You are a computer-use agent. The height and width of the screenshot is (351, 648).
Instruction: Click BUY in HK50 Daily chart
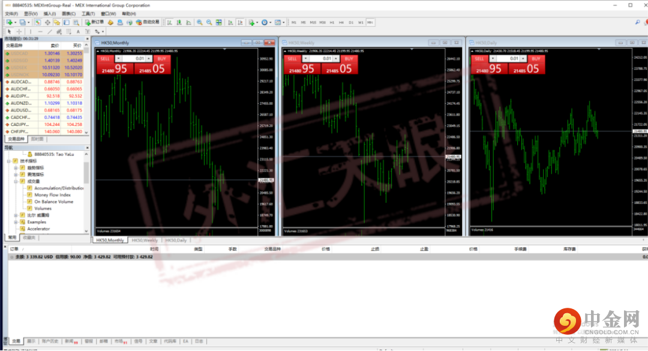(536, 59)
